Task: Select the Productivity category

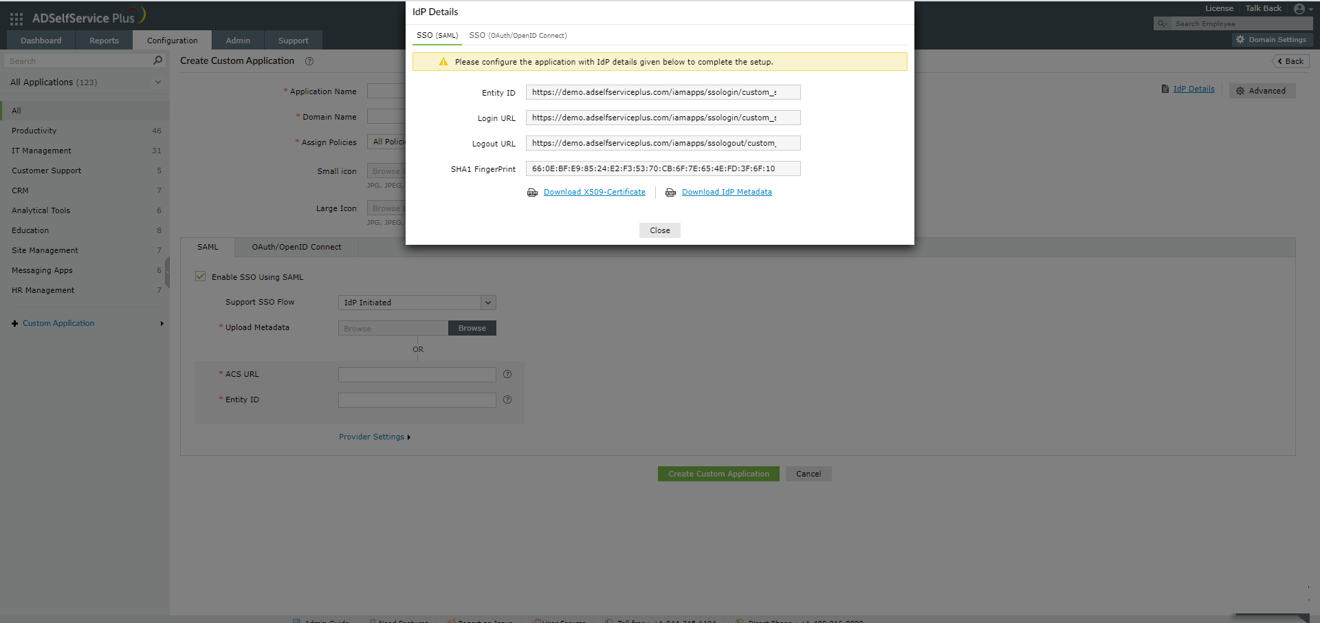Action: [85, 131]
